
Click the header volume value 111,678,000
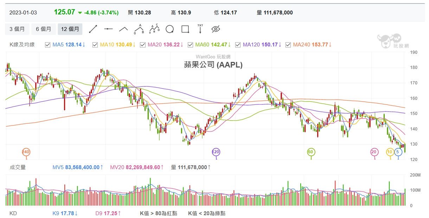click(x=278, y=13)
